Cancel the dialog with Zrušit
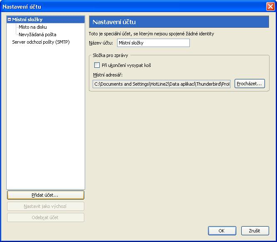277x242 pixels. coord(255,231)
